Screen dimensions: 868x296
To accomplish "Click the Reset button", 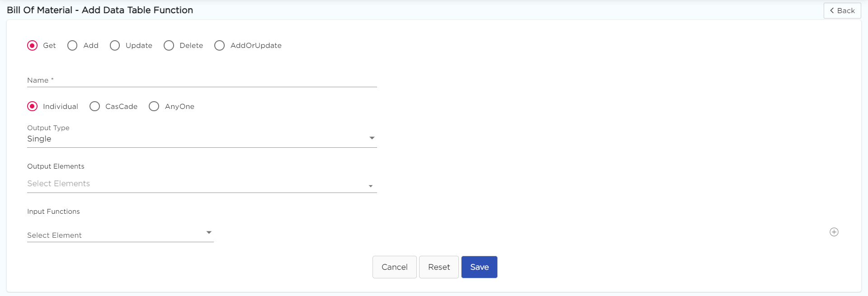I will click(439, 267).
